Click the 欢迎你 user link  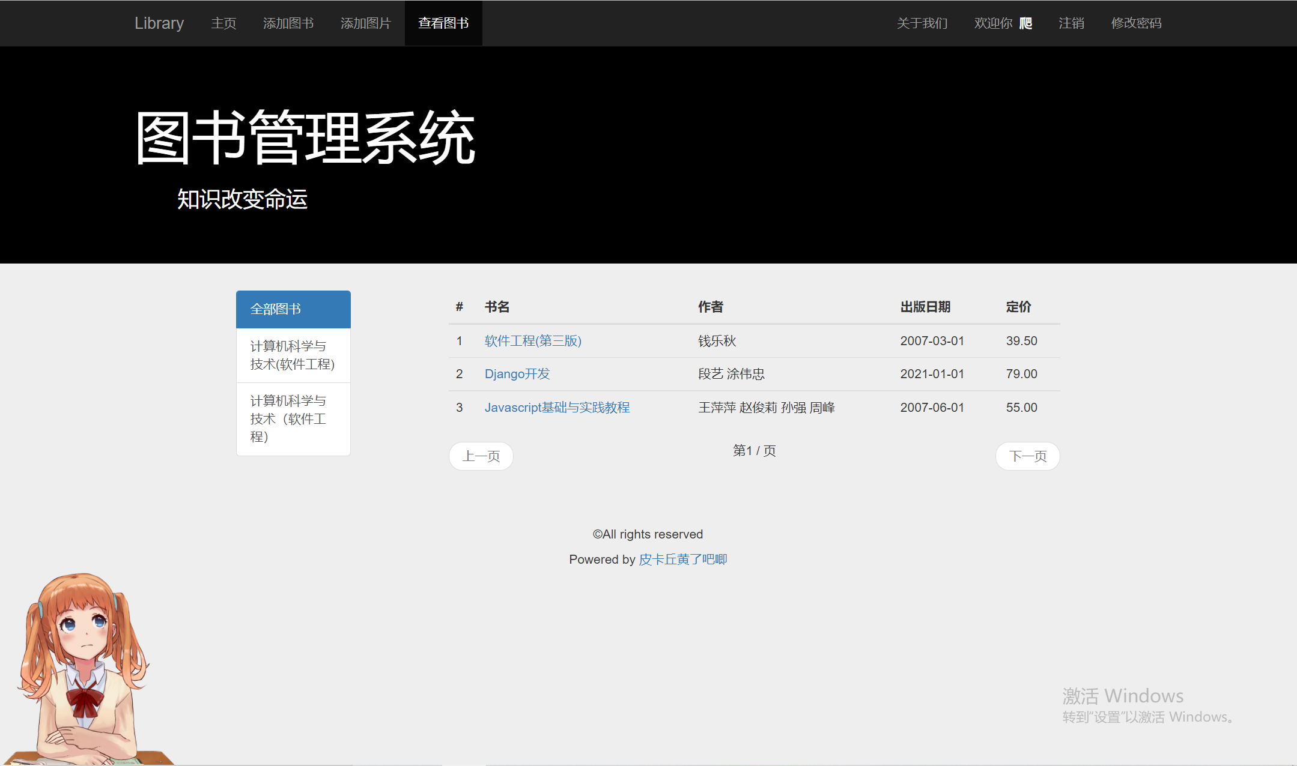click(1003, 23)
